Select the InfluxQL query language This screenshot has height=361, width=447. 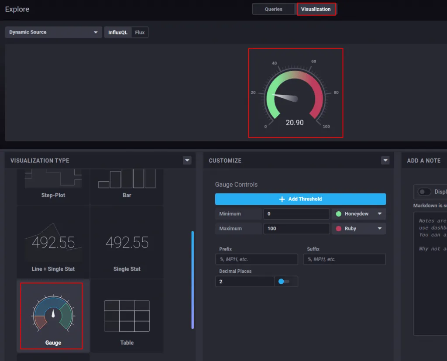[x=118, y=32]
